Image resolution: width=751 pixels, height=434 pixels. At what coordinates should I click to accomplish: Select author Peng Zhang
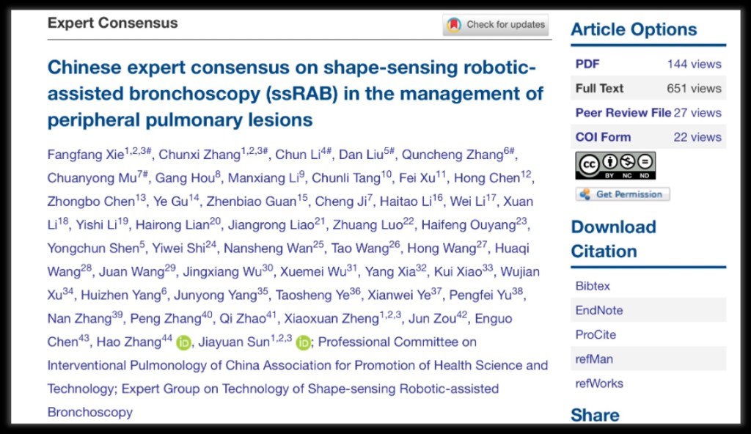pos(166,319)
